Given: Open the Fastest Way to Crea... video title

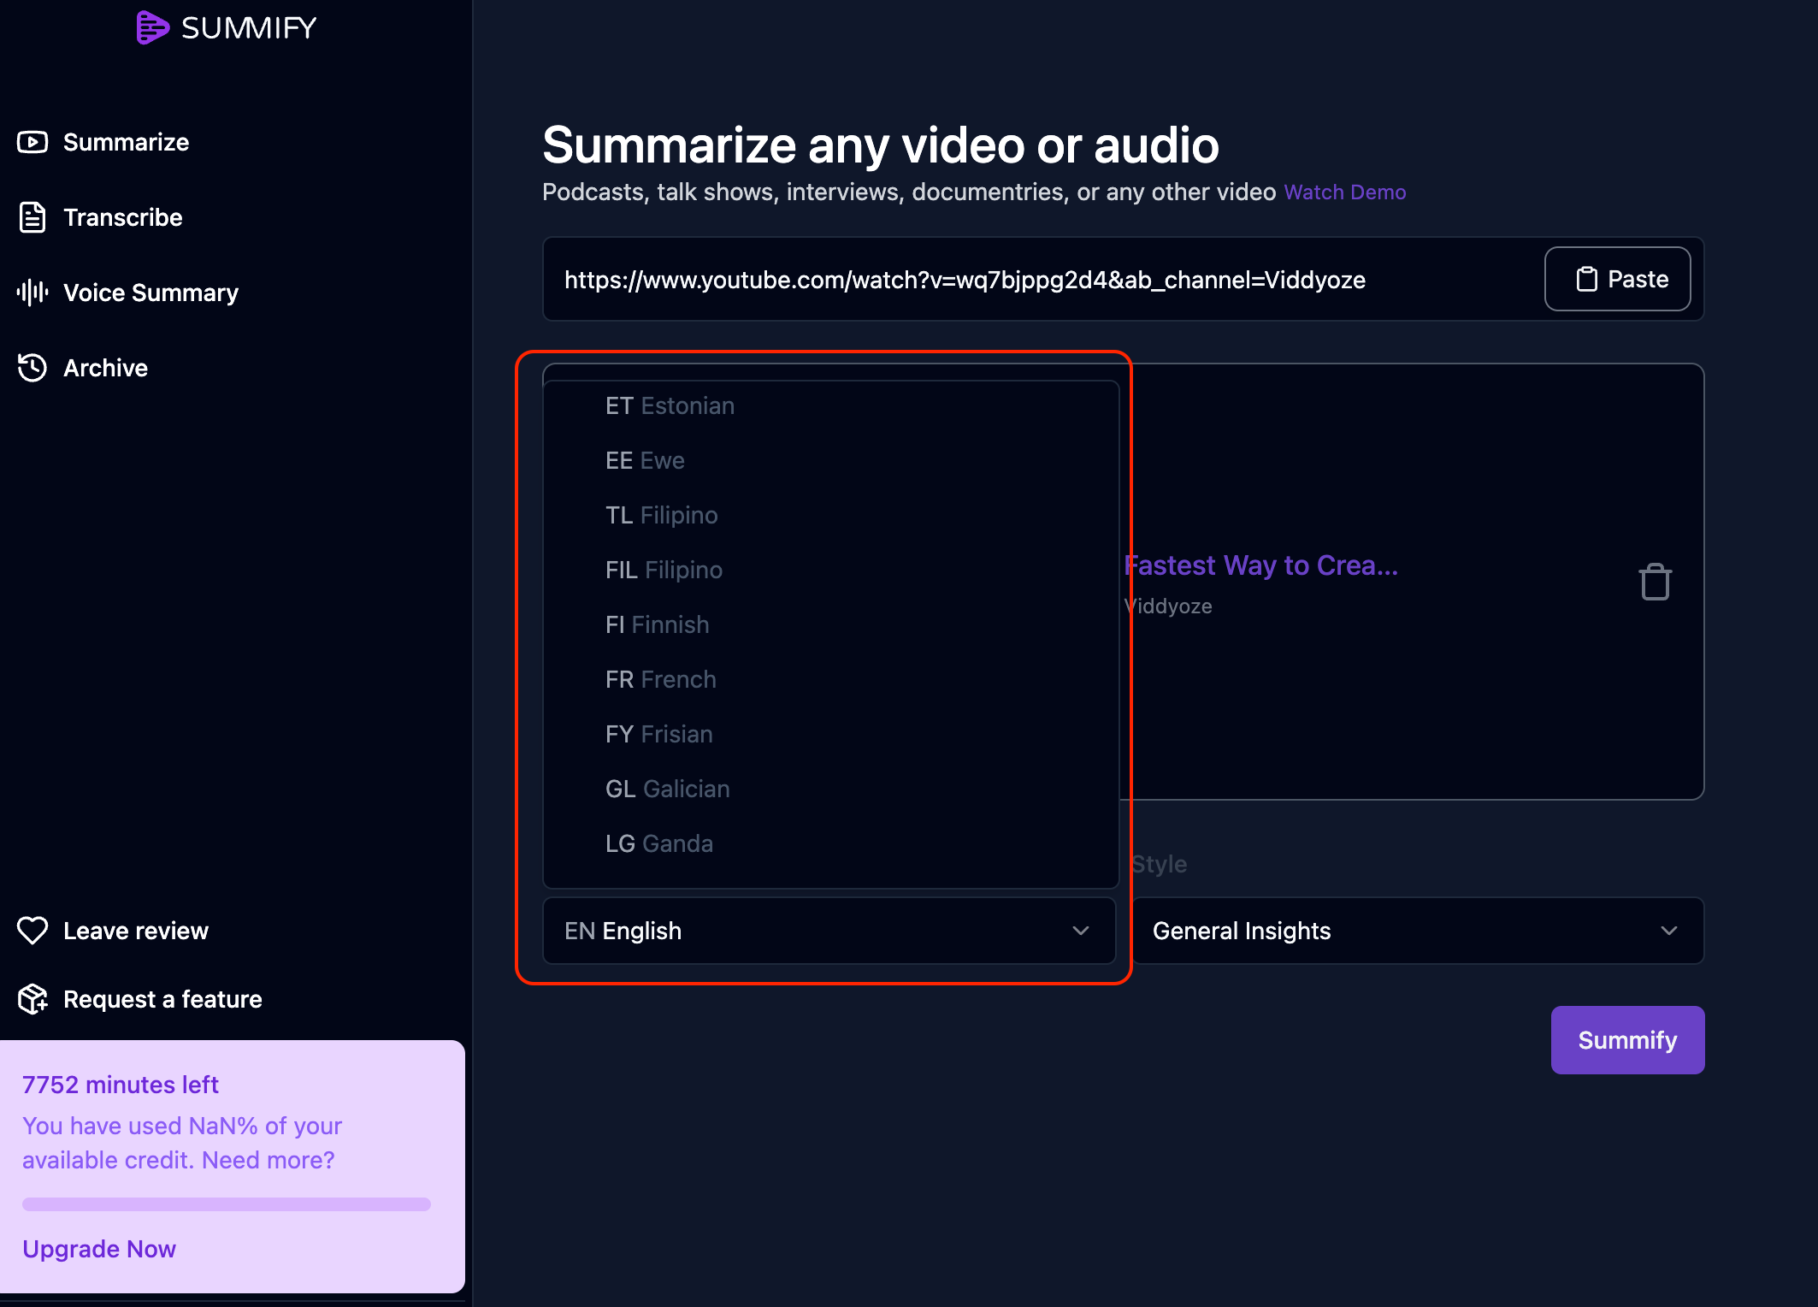Looking at the screenshot, I should [x=1260, y=565].
